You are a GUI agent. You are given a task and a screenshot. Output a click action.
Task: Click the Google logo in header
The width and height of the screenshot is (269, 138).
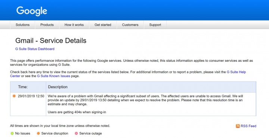(32, 11)
